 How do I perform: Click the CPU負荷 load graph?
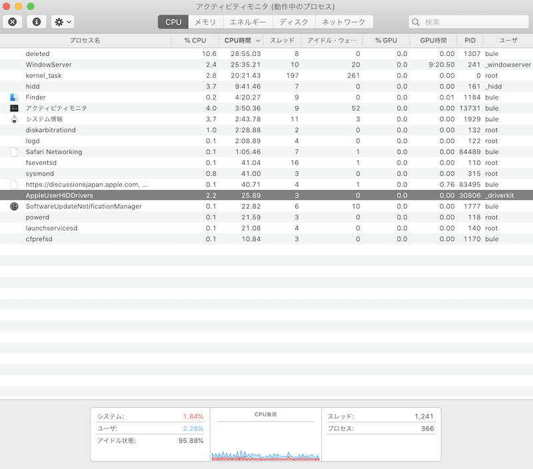pos(265,440)
